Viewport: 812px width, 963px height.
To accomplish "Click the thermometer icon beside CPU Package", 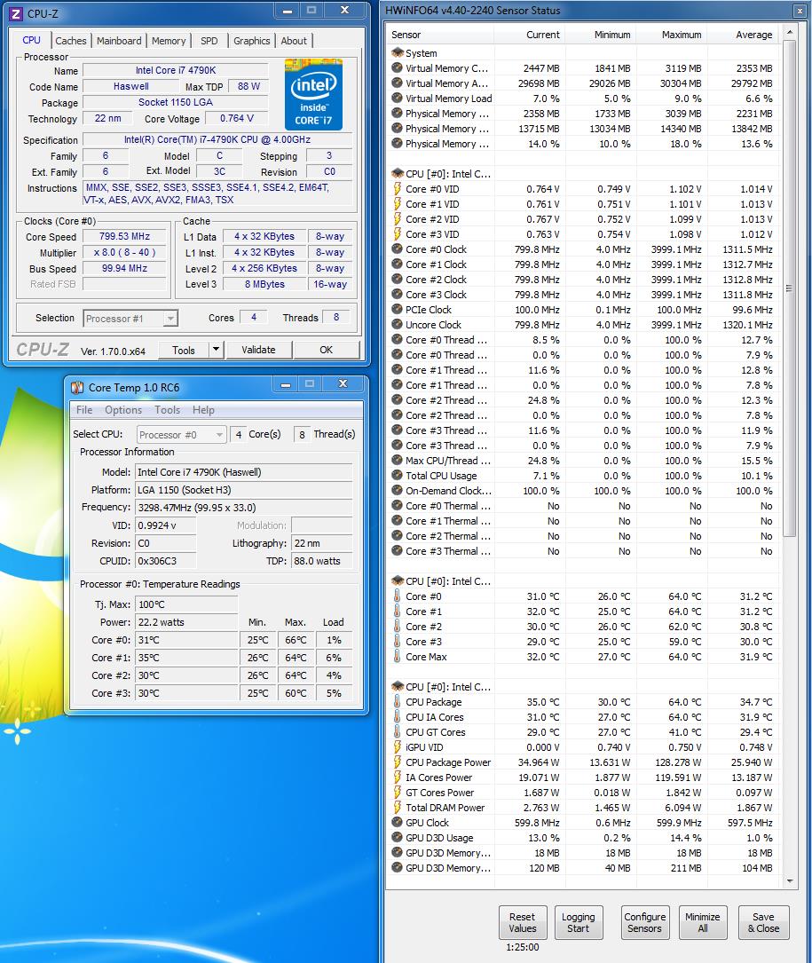I will point(398,701).
